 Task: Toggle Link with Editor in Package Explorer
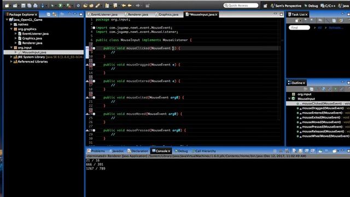click(x=55, y=15)
